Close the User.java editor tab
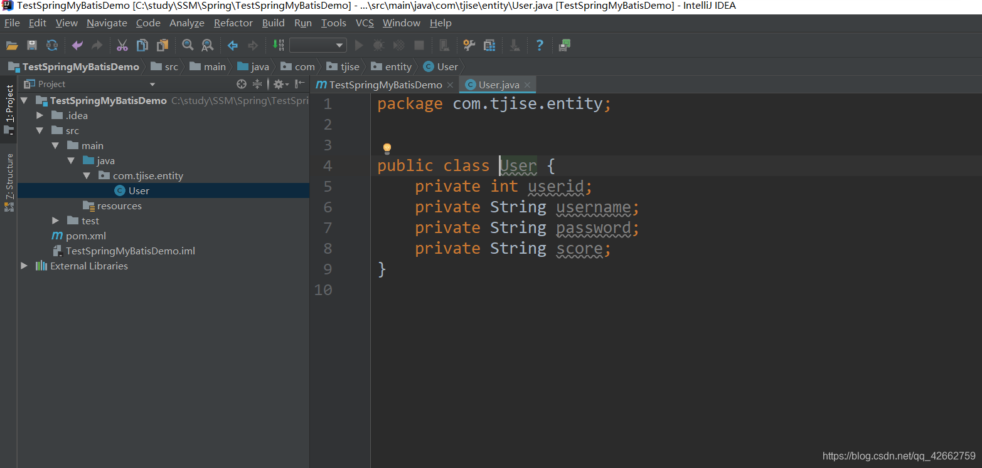982x468 pixels. [x=528, y=85]
